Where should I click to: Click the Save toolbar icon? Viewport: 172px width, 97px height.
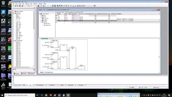coord(20,6)
